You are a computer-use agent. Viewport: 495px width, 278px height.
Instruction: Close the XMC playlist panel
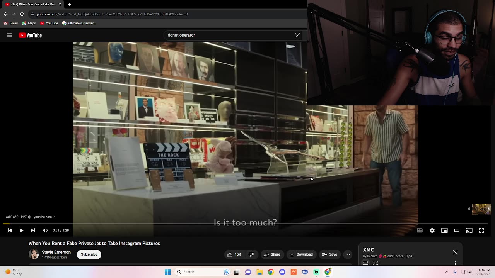[455, 253]
